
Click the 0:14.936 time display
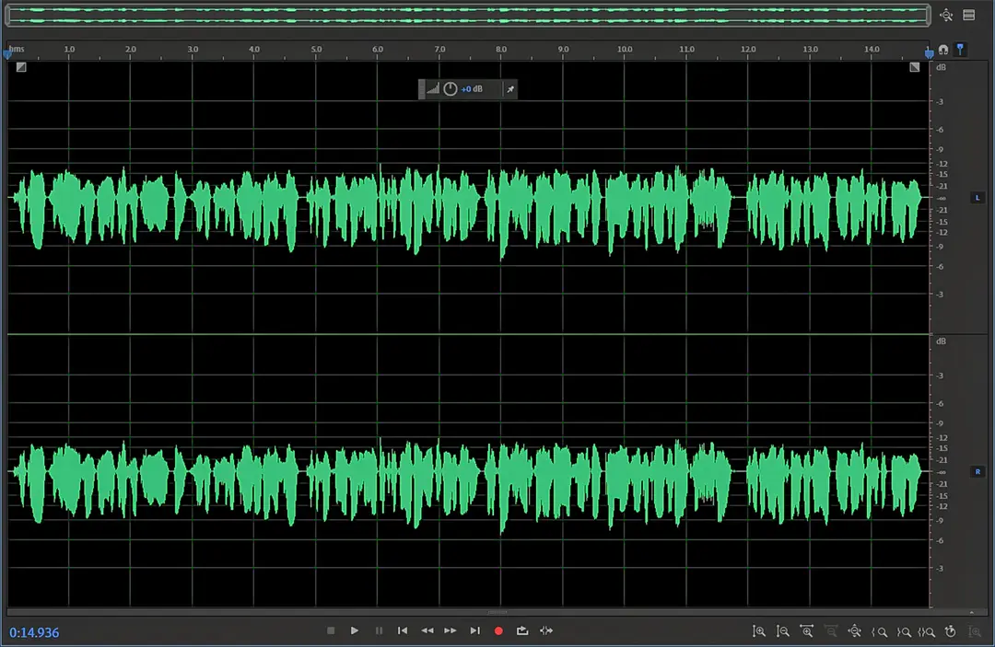tap(34, 632)
